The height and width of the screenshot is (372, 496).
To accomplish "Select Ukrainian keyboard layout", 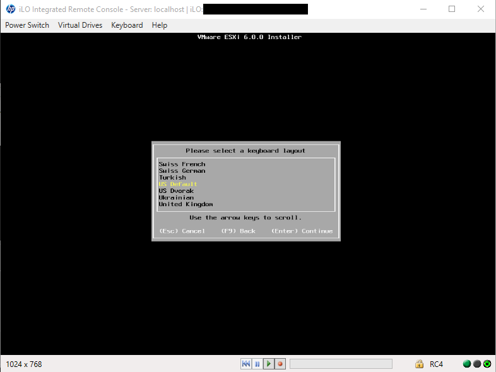I will pyautogui.click(x=176, y=197).
